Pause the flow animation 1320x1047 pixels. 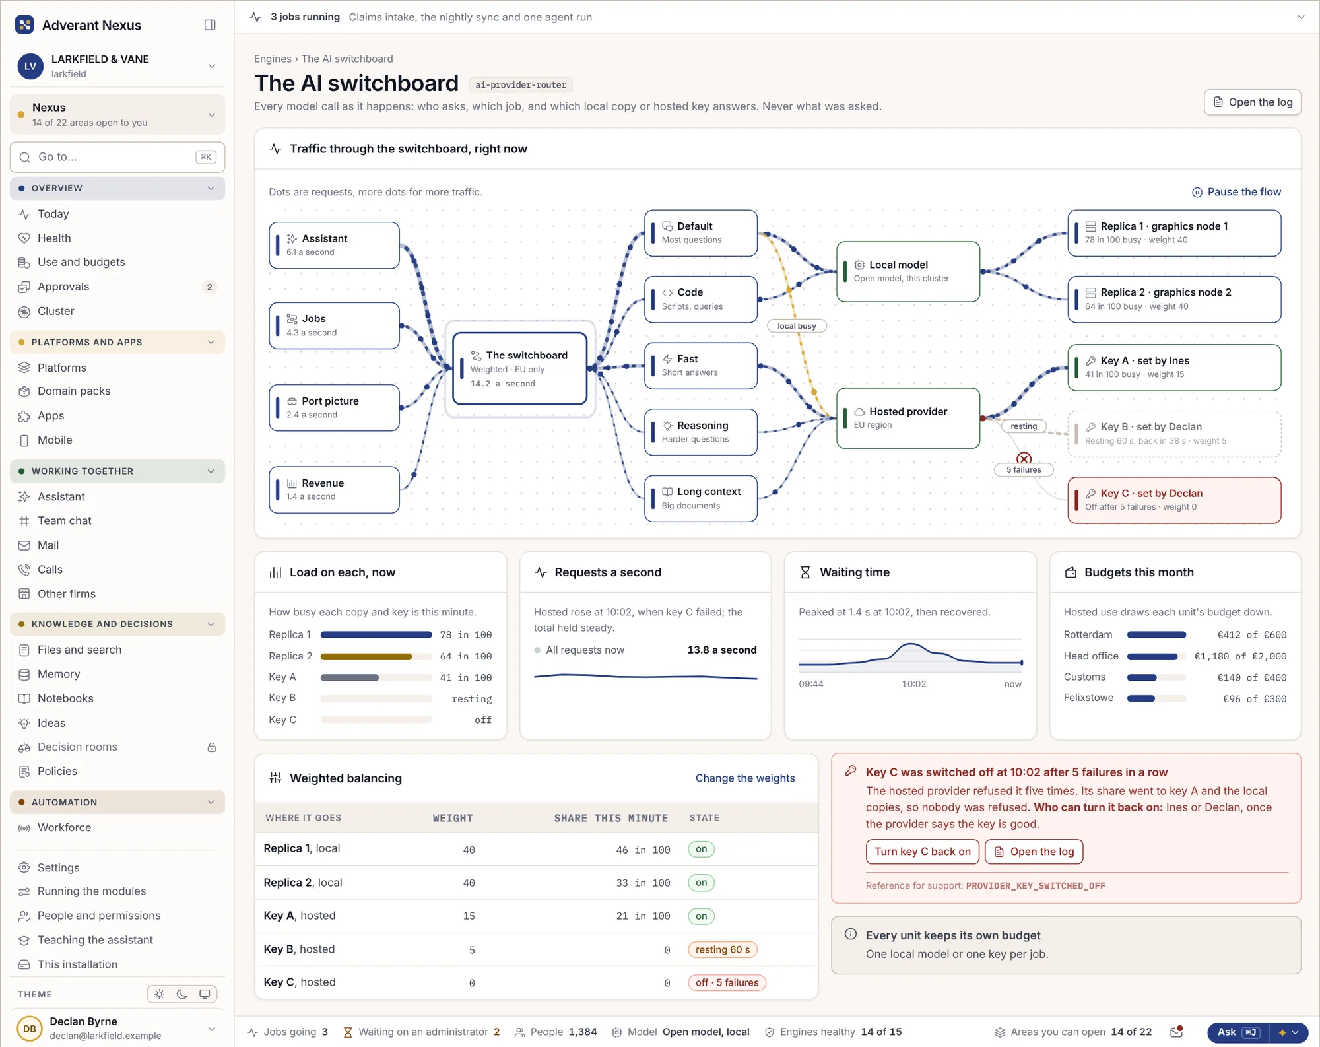tap(1237, 192)
